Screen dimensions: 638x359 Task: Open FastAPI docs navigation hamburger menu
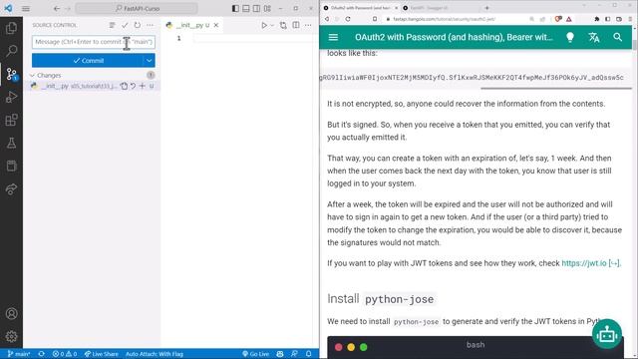[x=333, y=38]
